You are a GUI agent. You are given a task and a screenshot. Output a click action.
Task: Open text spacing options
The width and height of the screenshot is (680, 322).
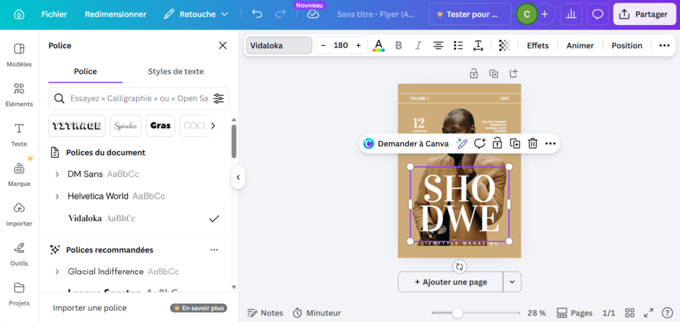pyautogui.click(x=478, y=46)
